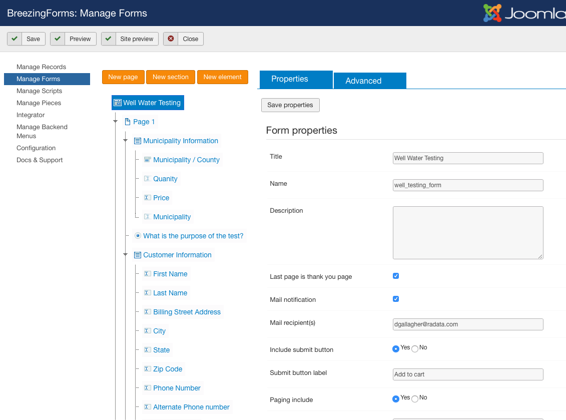Click the Page 1 document icon
This screenshot has width=566, height=420.
coord(127,122)
